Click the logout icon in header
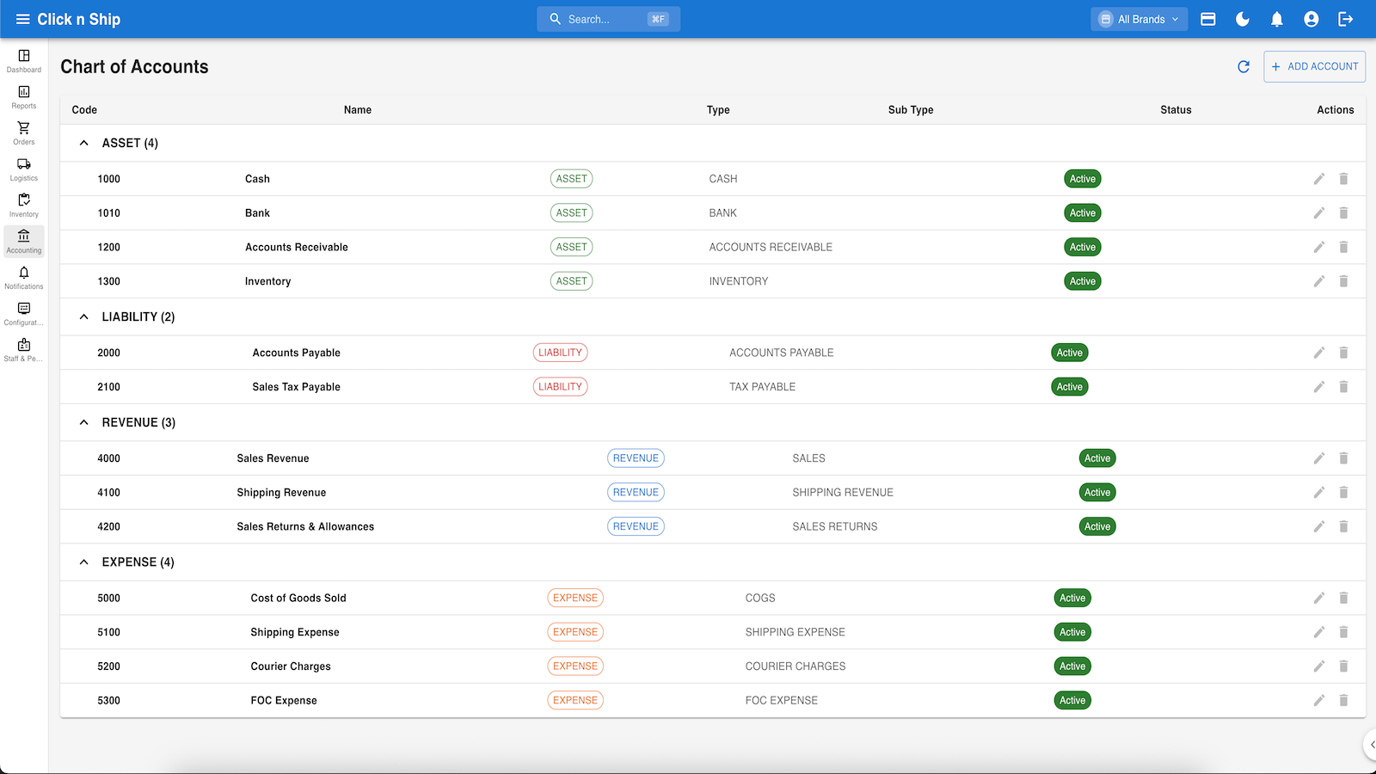 point(1346,19)
